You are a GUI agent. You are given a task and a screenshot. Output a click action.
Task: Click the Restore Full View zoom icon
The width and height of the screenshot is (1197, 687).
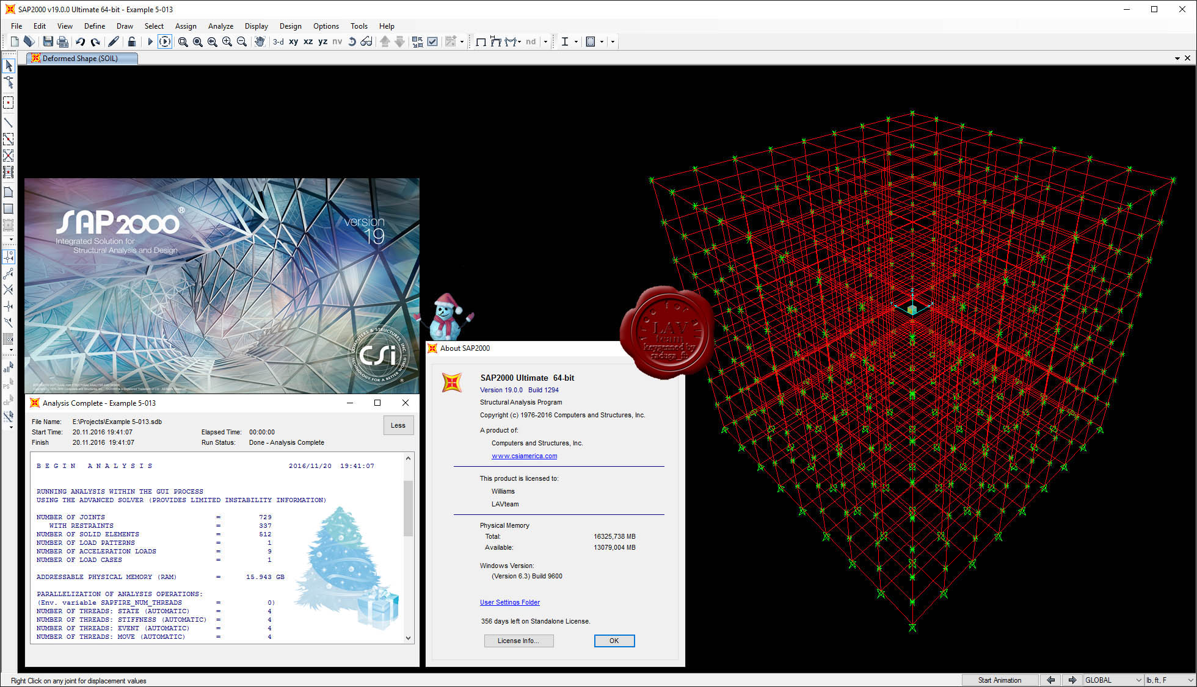pyautogui.click(x=197, y=41)
